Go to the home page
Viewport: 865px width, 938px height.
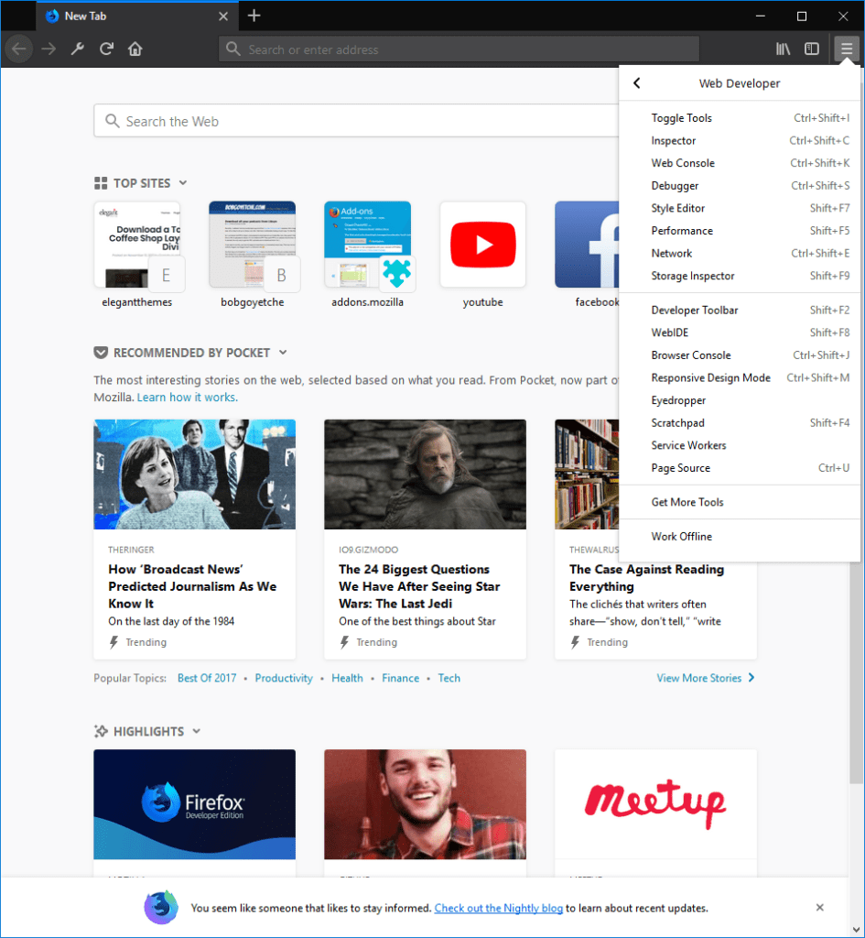pyautogui.click(x=135, y=49)
